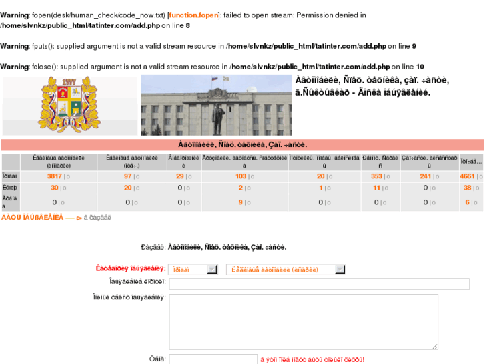This screenshot has width=485, height=364.
Task: Click the table header above the 353 cell
Action: [x=380, y=162]
